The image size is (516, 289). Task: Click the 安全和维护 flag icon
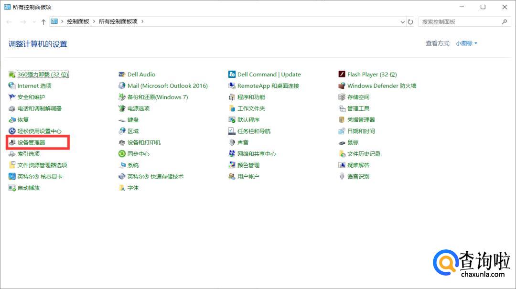tap(12, 97)
